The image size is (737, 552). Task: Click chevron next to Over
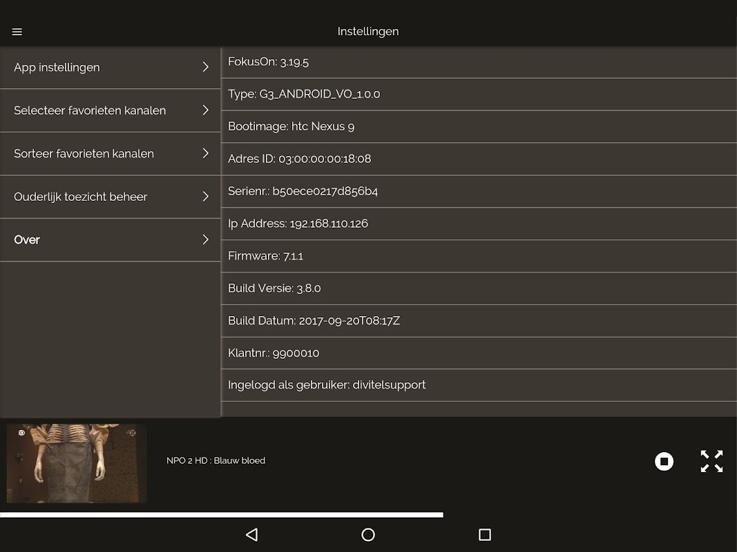[x=205, y=240]
